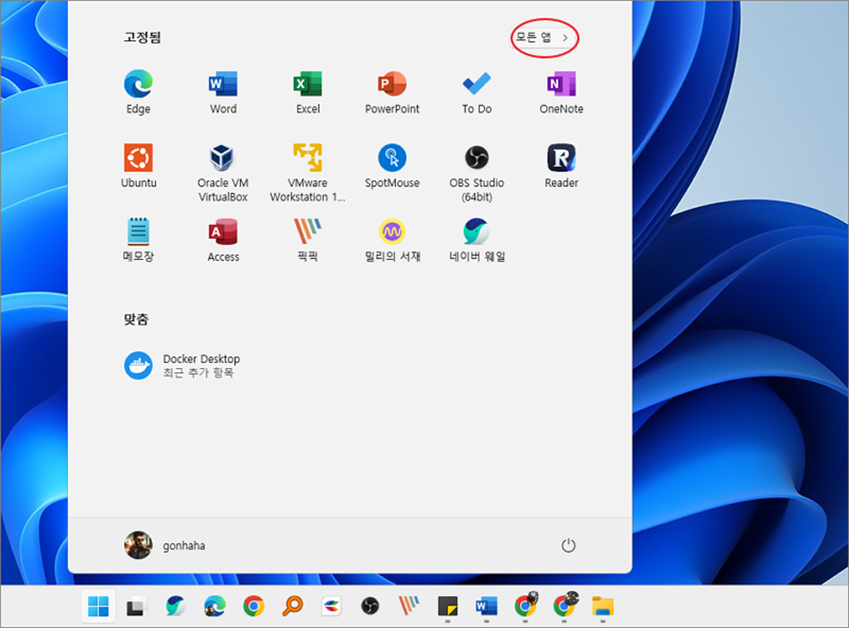The height and width of the screenshot is (628, 849).
Task: Click the power button icon
Action: pos(568,545)
